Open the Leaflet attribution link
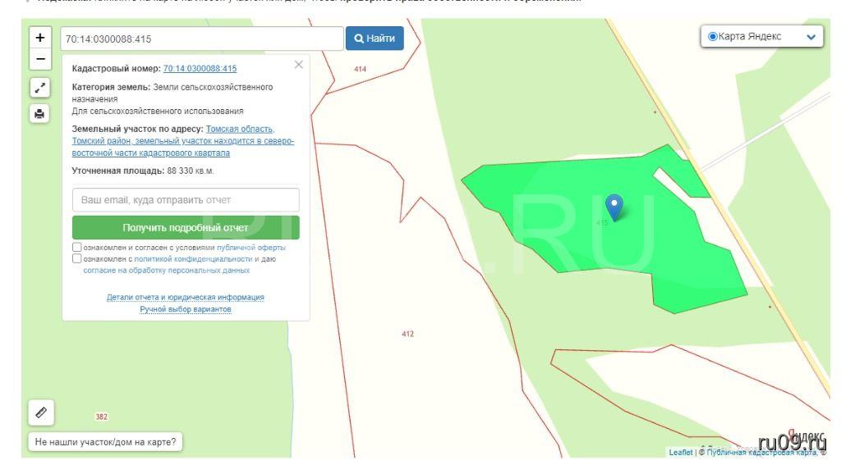This screenshot has height=465, width=841. coord(680,452)
